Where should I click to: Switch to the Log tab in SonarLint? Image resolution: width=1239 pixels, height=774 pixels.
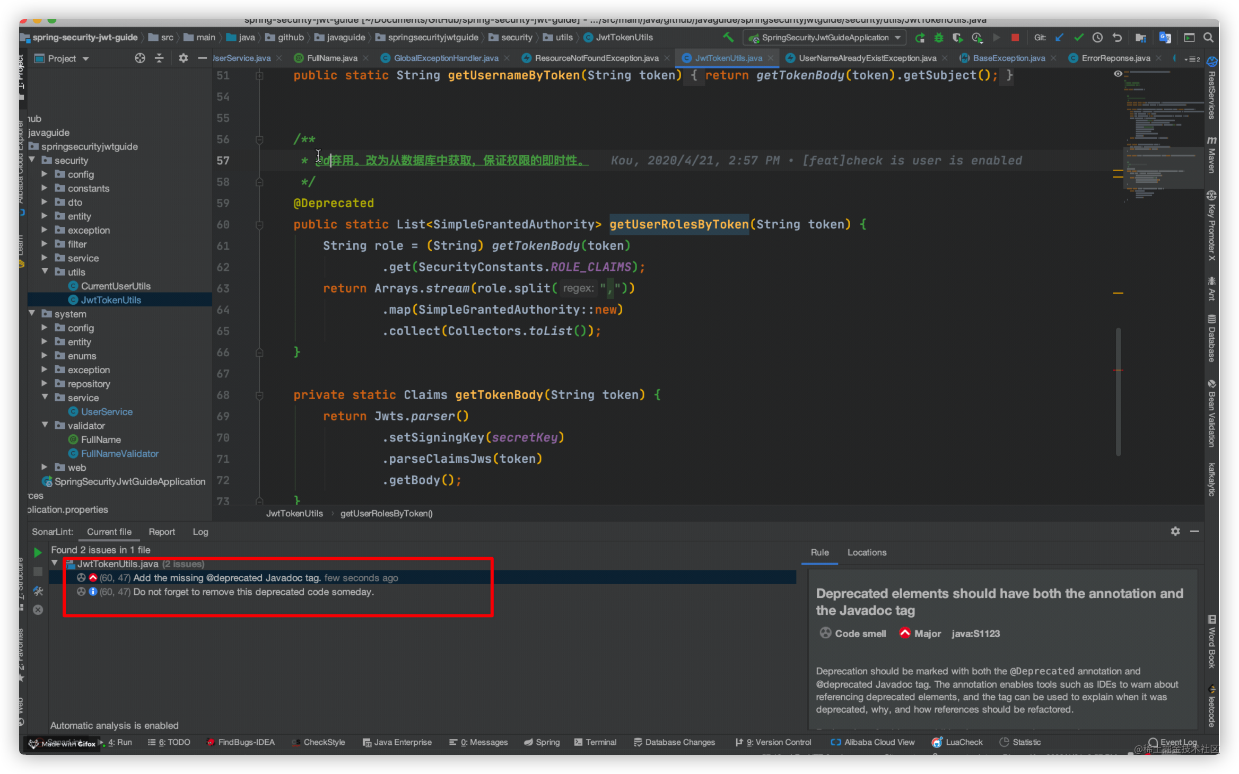click(200, 531)
